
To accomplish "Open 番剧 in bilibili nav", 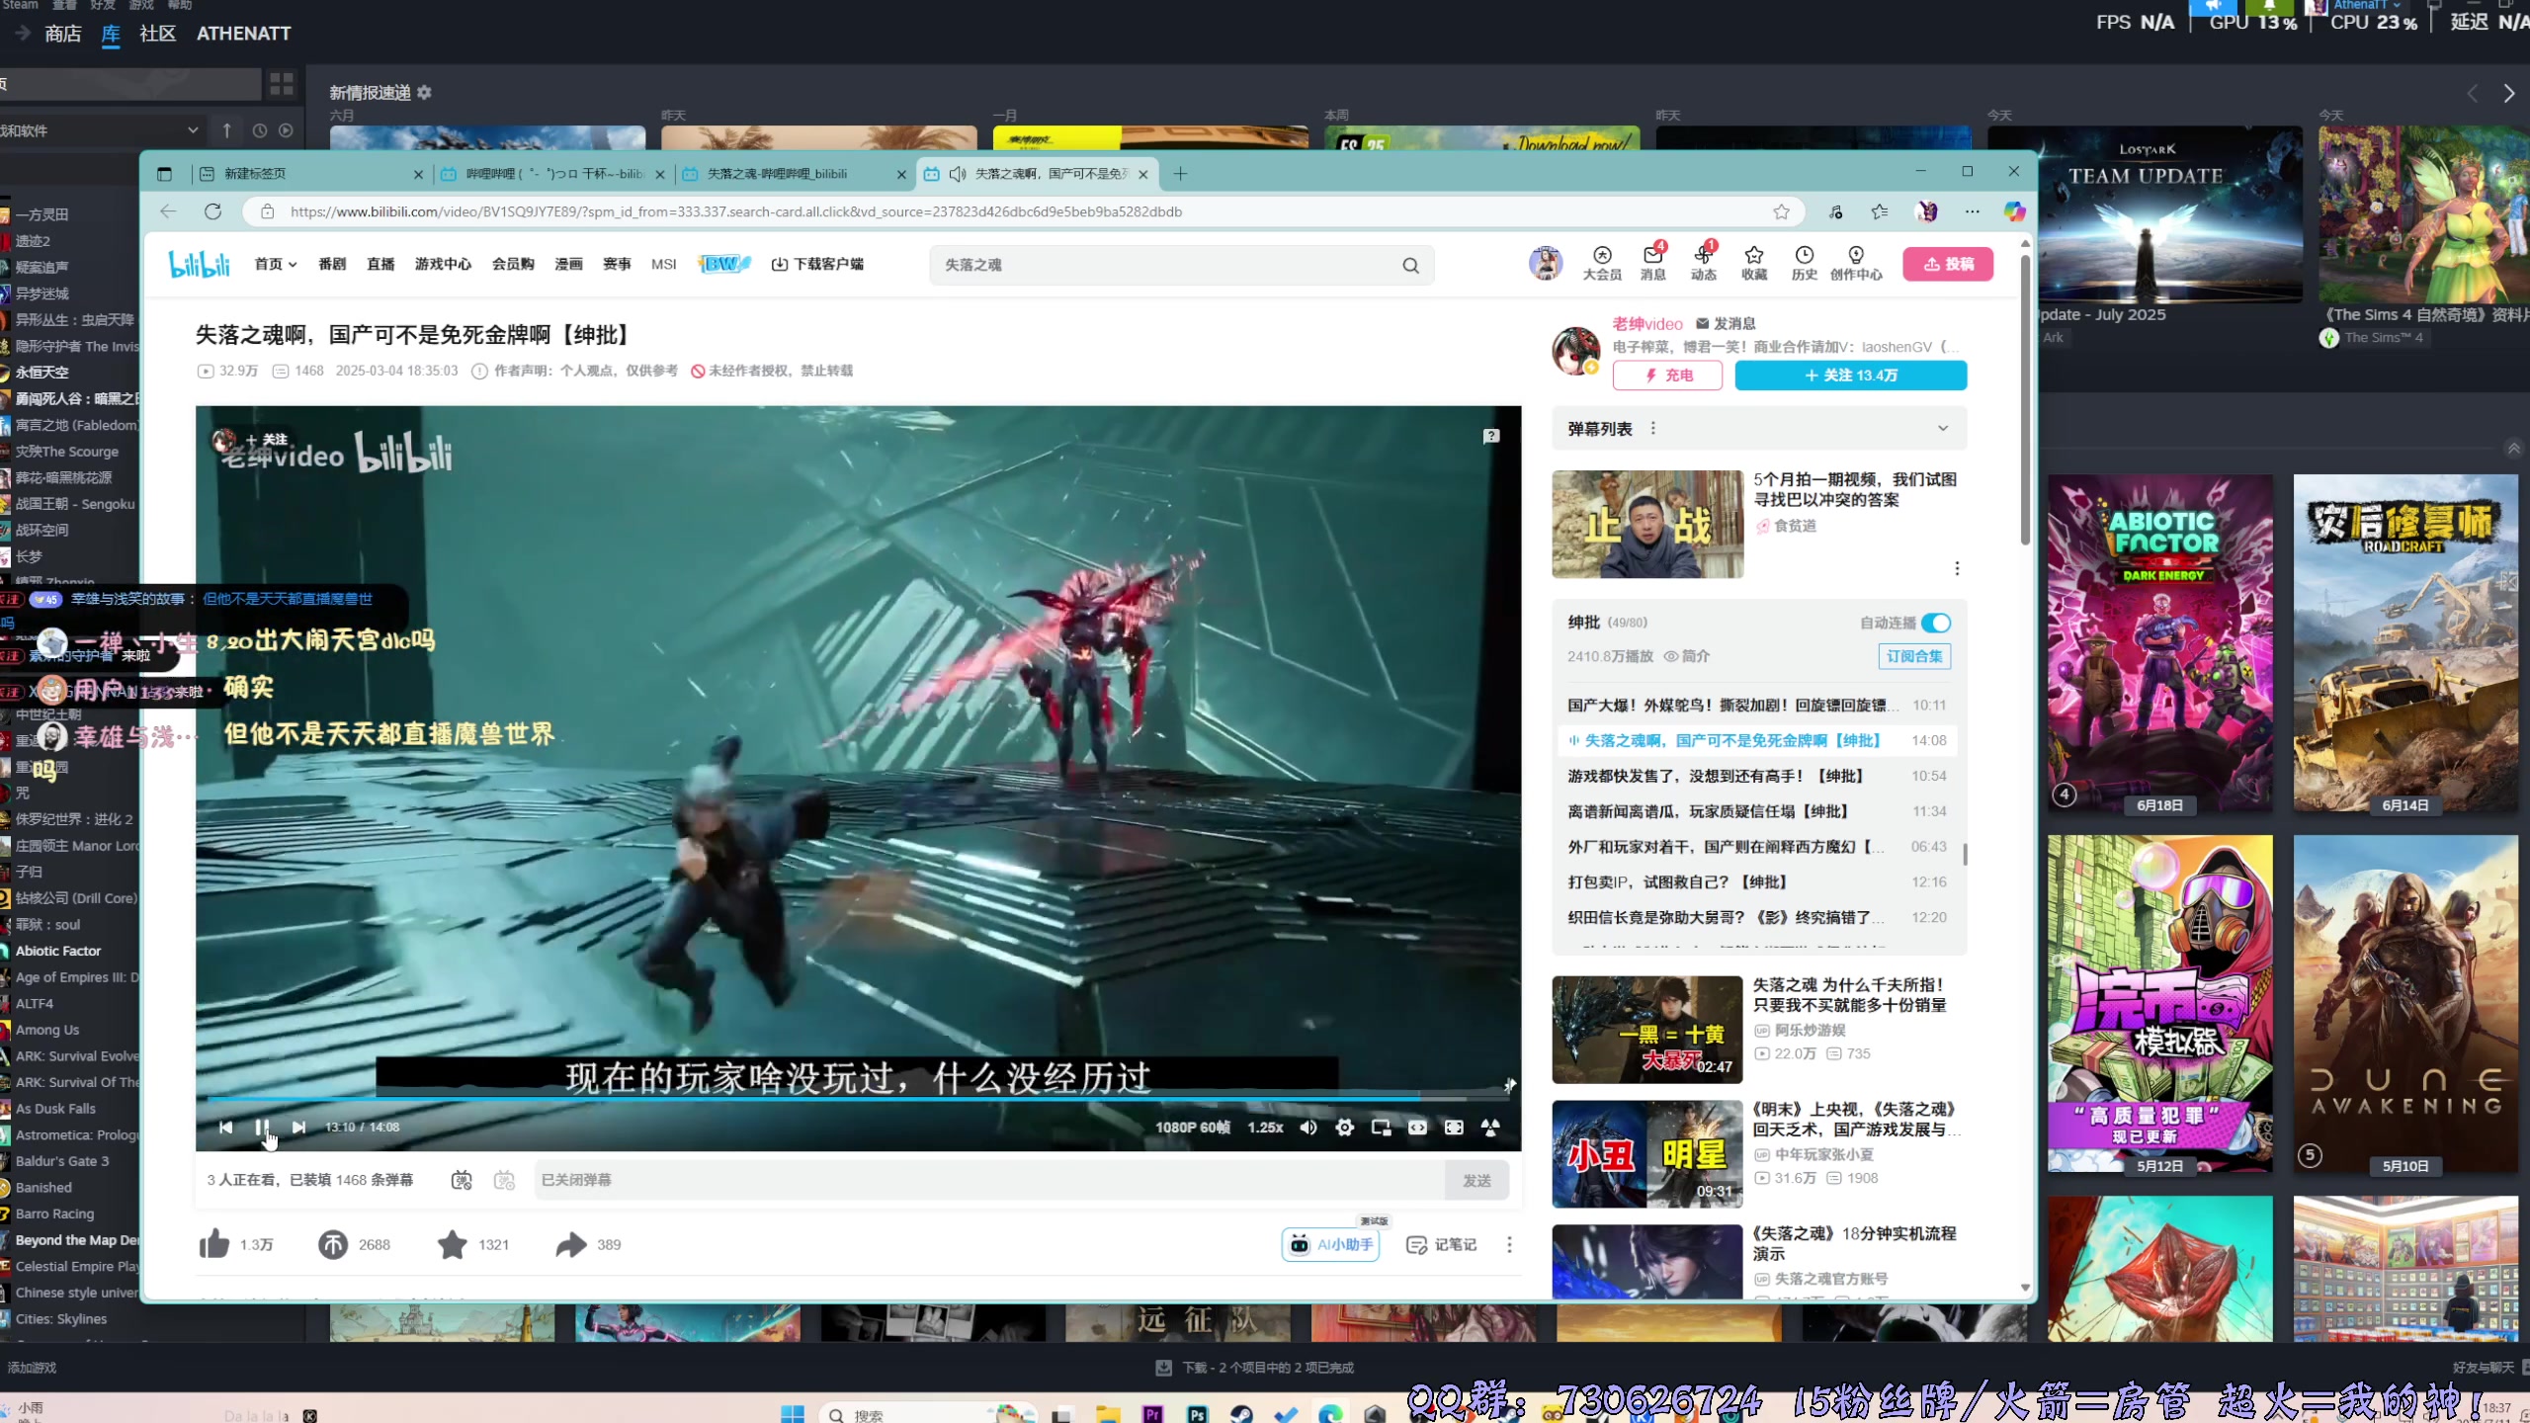I will pyautogui.click(x=332, y=264).
